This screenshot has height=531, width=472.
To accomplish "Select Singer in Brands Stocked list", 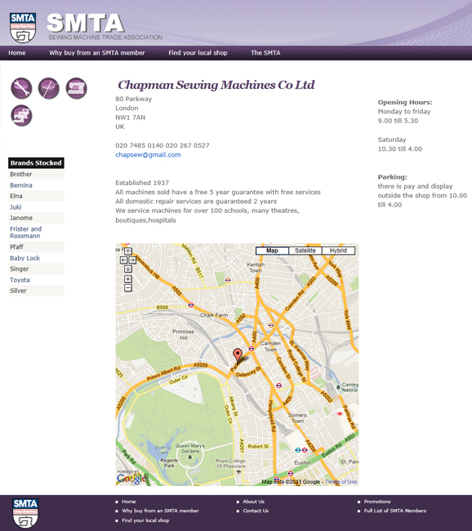I will click(36, 269).
